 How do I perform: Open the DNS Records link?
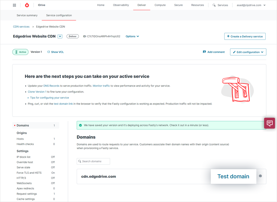[x=51, y=86]
